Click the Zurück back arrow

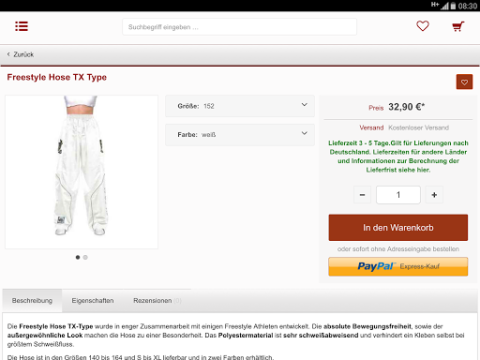21,54
